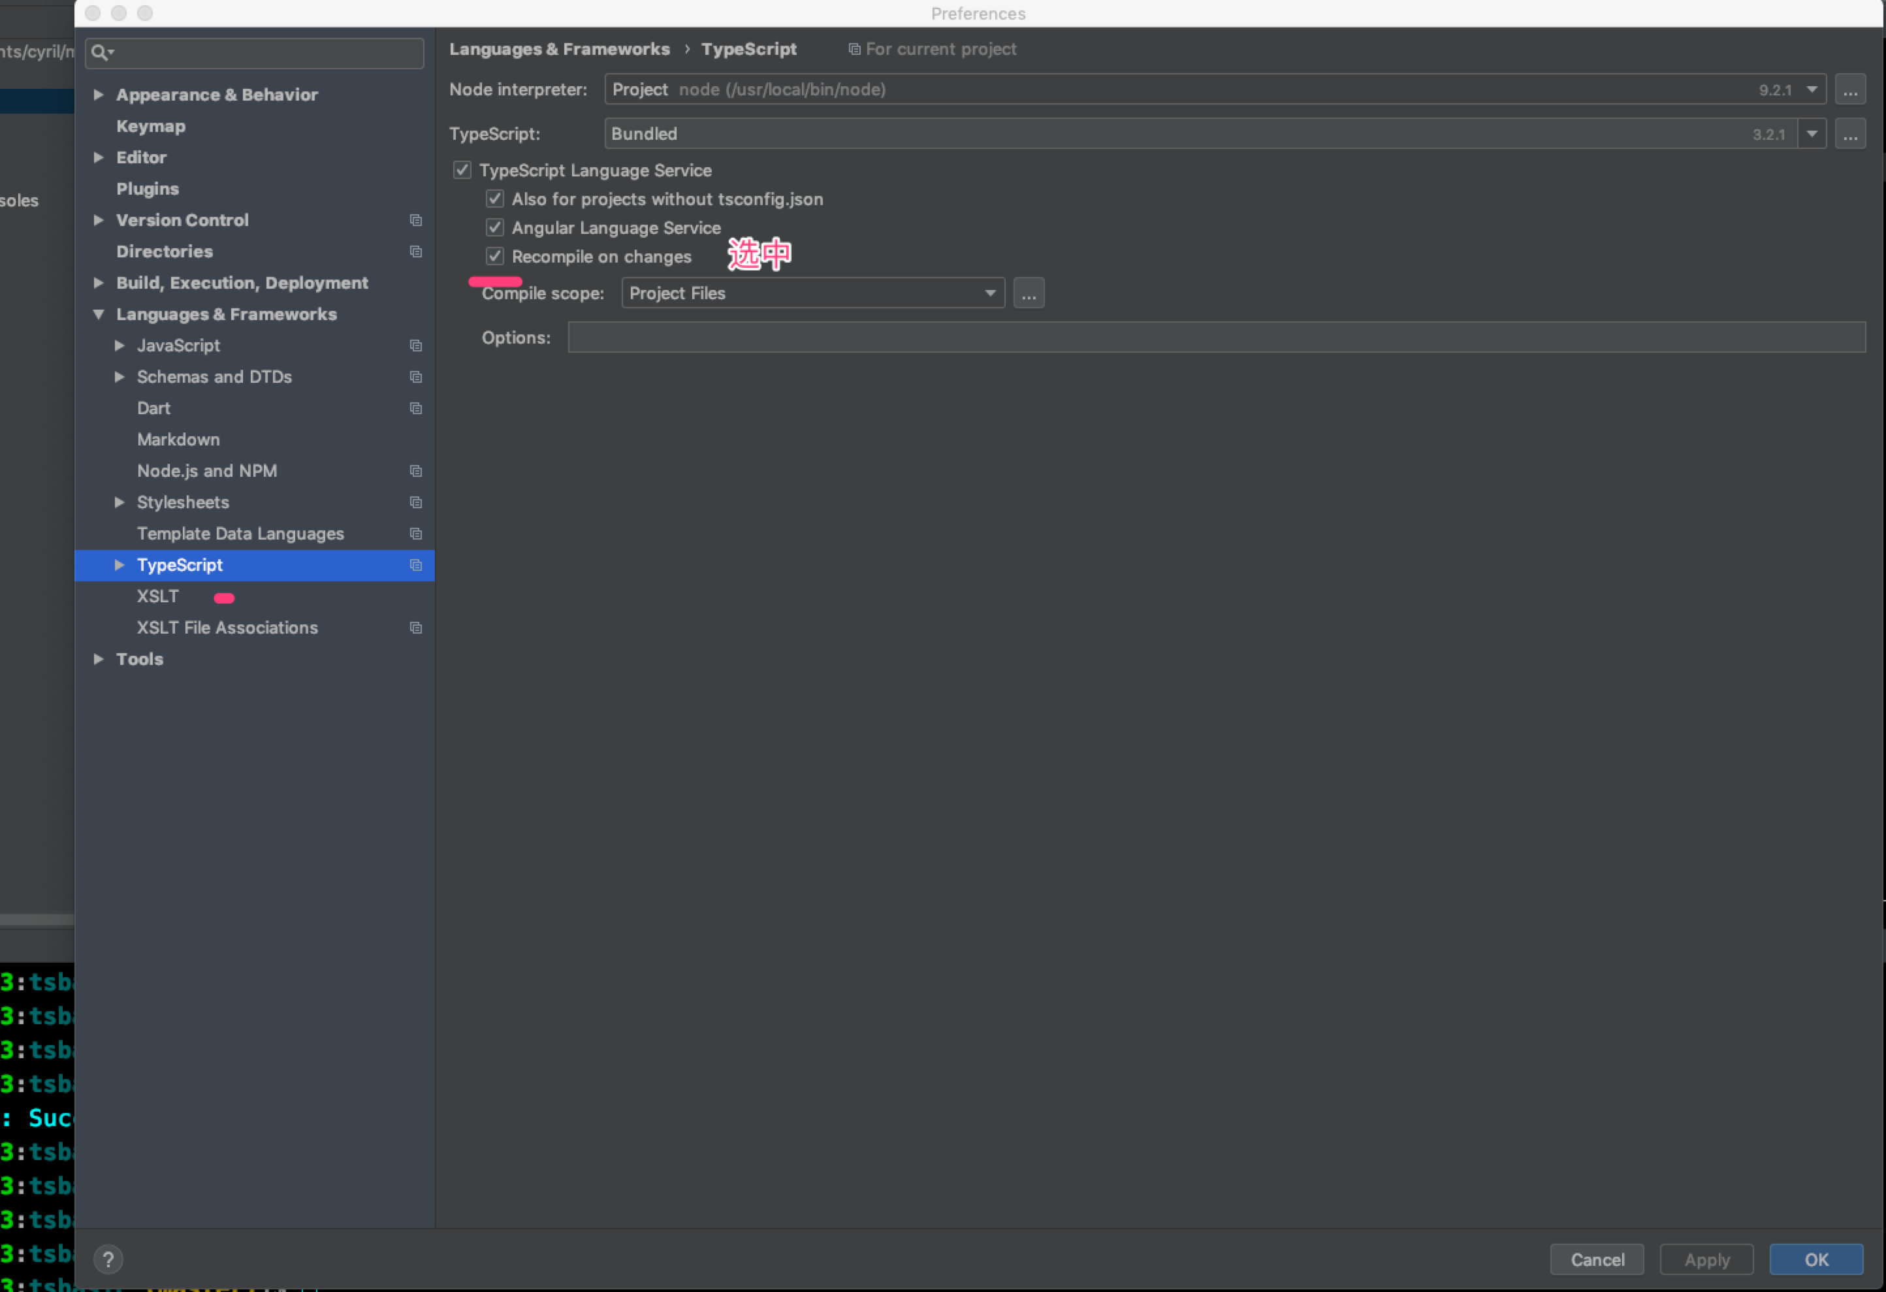The height and width of the screenshot is (1292, 1886).
Task: Click the Version Control settings icon
Action: pos(414,219)
